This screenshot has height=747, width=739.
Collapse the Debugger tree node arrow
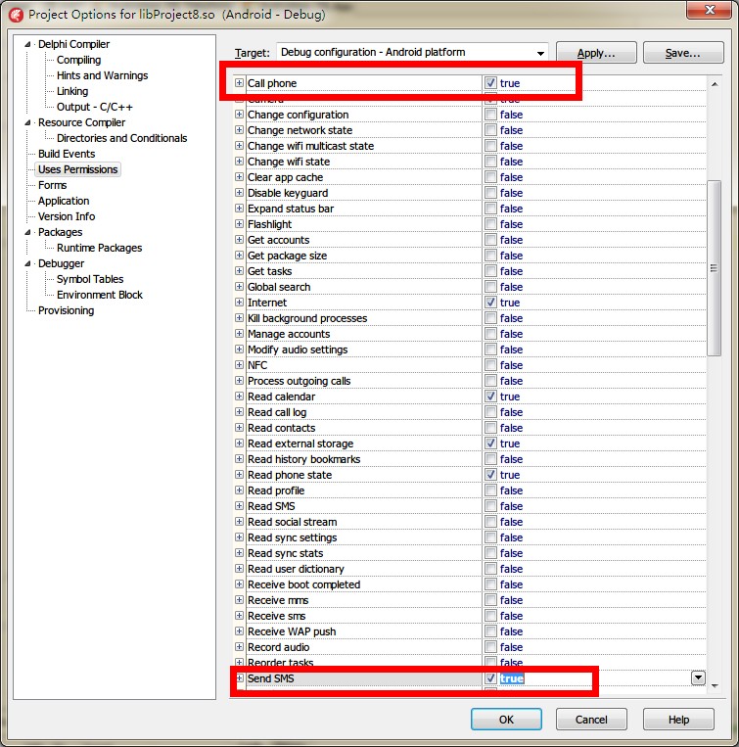(x=28, y=263)
